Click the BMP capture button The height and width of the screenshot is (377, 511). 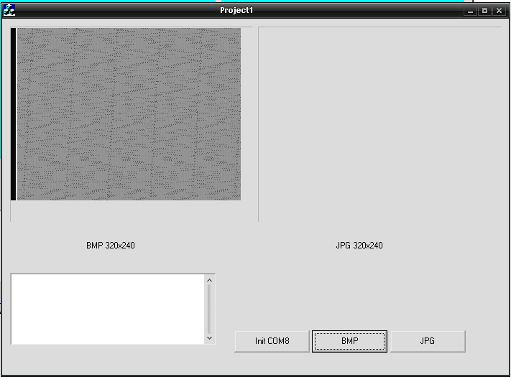click(350, 341)
